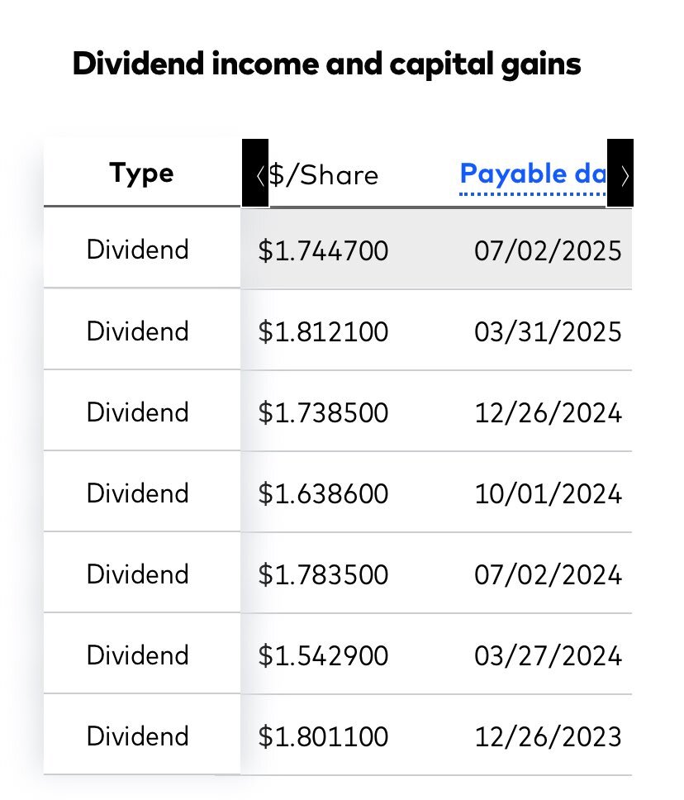Click the $/Share column header
Image resolution: width=684 pixels, height=800 pixels.
pyautogui.click(x=323, y=175)
